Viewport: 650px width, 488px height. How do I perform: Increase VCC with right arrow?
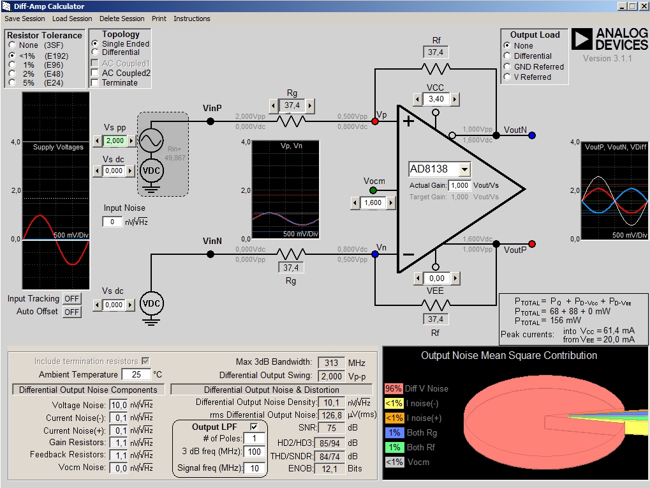click(455, 99)
